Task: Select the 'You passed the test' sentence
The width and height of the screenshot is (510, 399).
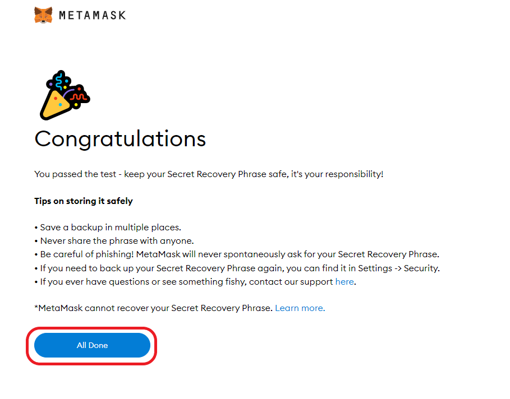Action: click(209, 174)
